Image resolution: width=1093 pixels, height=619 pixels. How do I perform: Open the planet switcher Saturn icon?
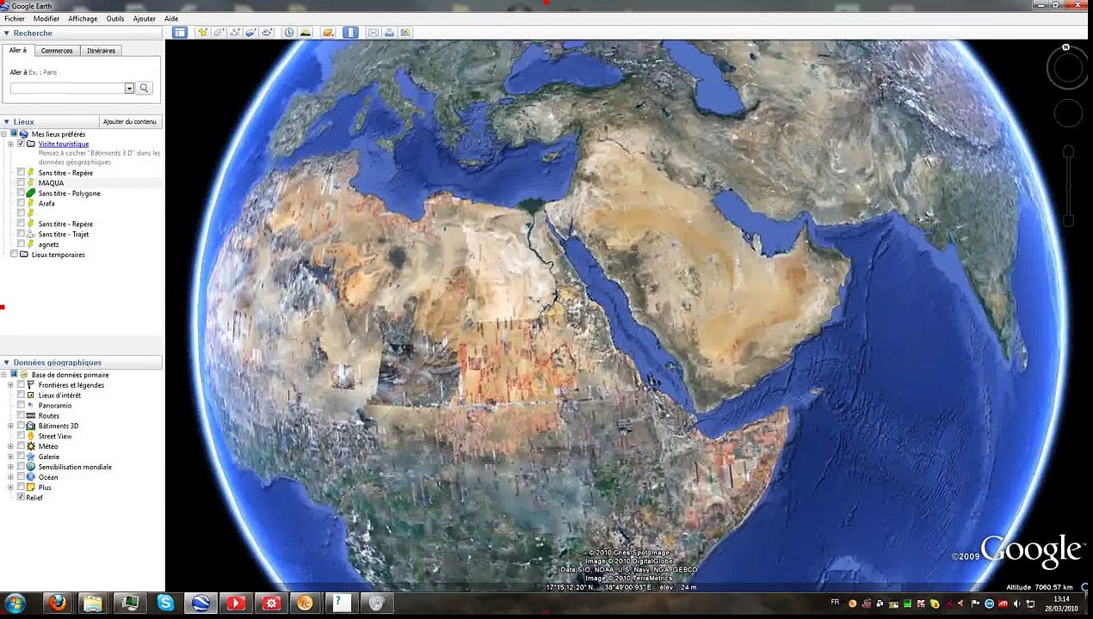(x=328, y=33)
